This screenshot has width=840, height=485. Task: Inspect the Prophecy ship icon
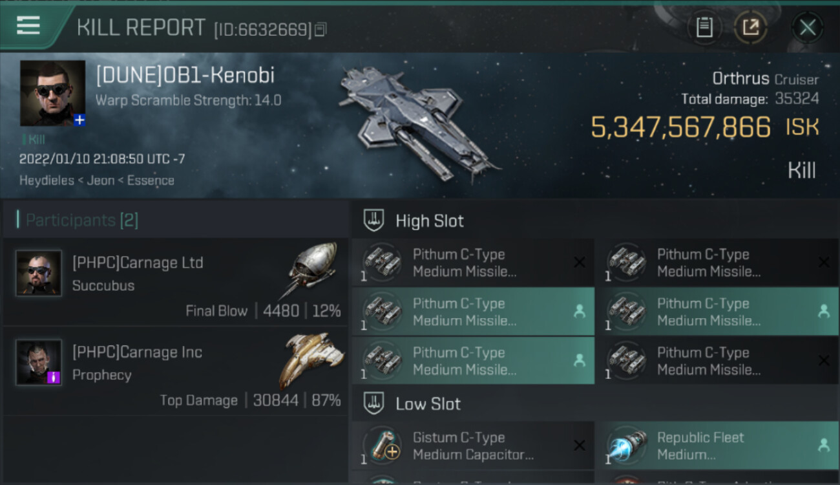pyautogui.click(x=311, y=360)
